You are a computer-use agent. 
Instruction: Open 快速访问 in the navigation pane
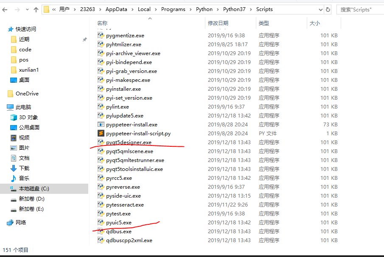point(26,29)
